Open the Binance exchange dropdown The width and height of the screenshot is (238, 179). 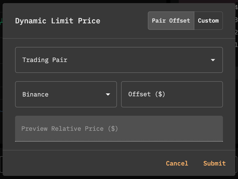click(66, 94)
